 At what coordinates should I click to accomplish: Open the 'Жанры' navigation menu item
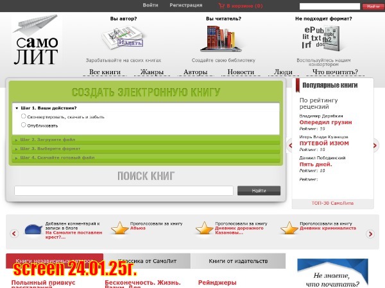point(152,72)
